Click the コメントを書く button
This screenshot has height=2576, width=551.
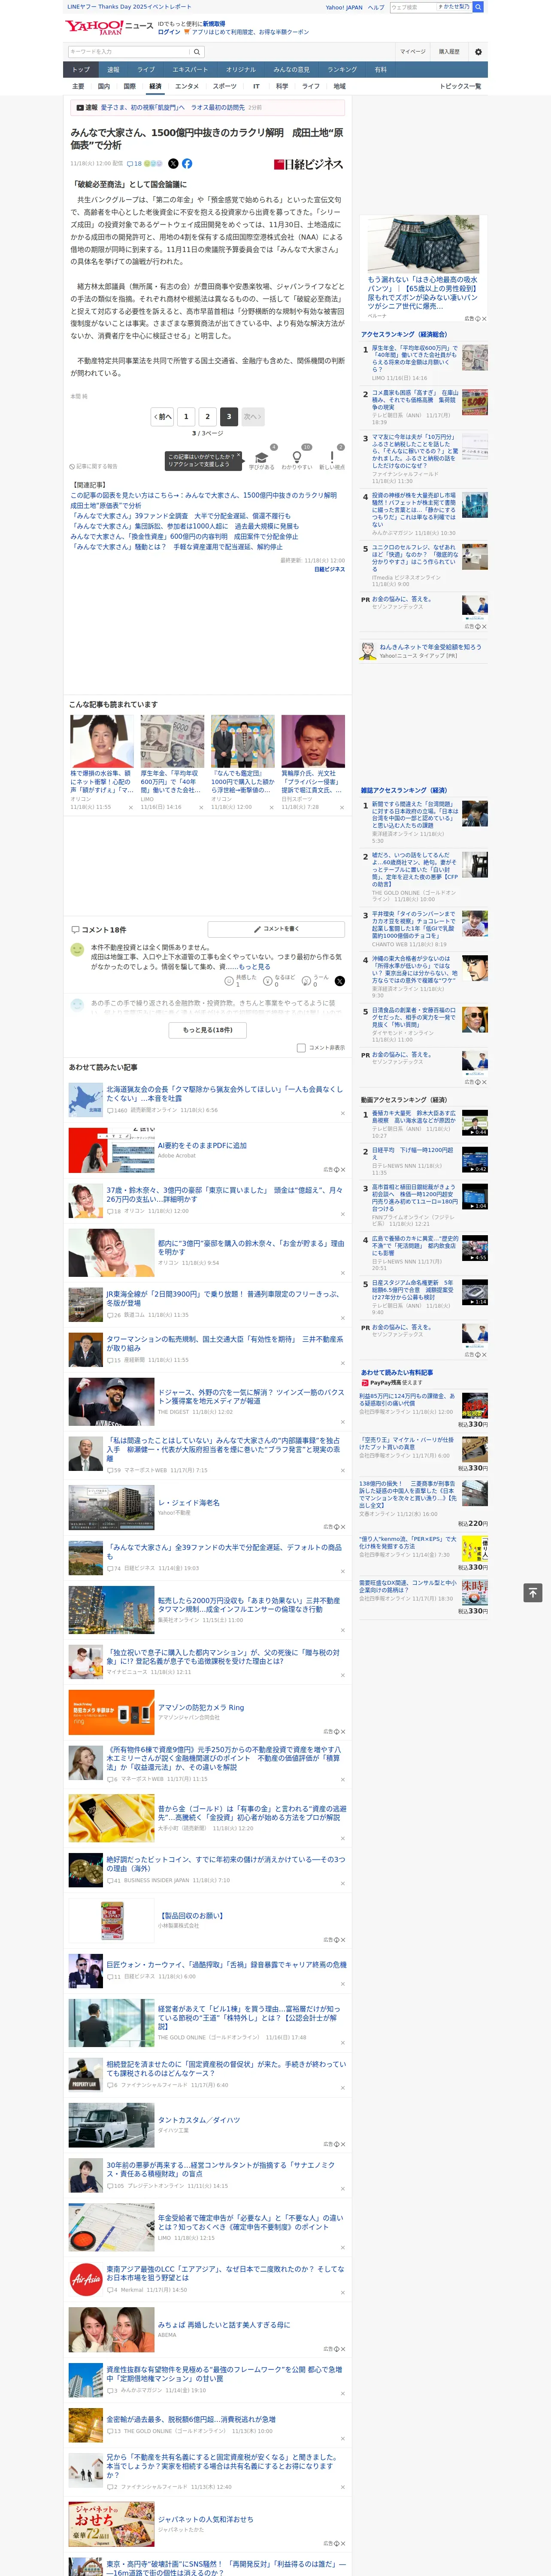coord(276,929)
